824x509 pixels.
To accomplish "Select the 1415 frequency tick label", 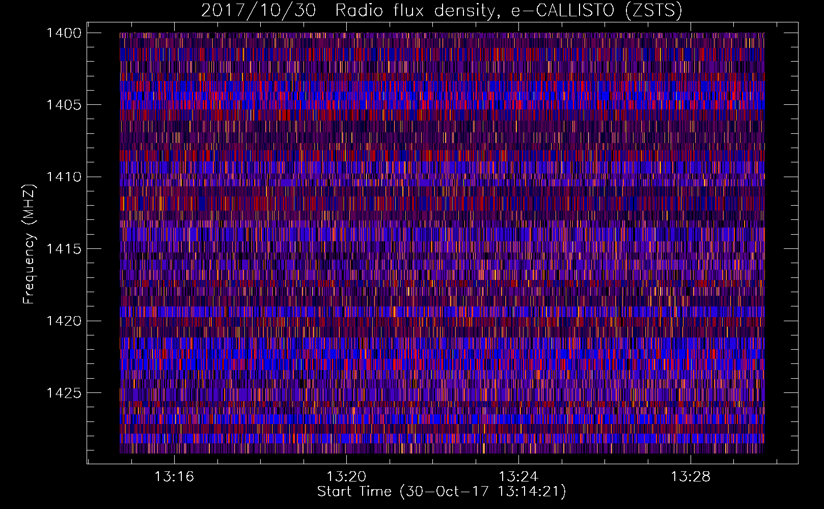I will (x=64, y=249).
